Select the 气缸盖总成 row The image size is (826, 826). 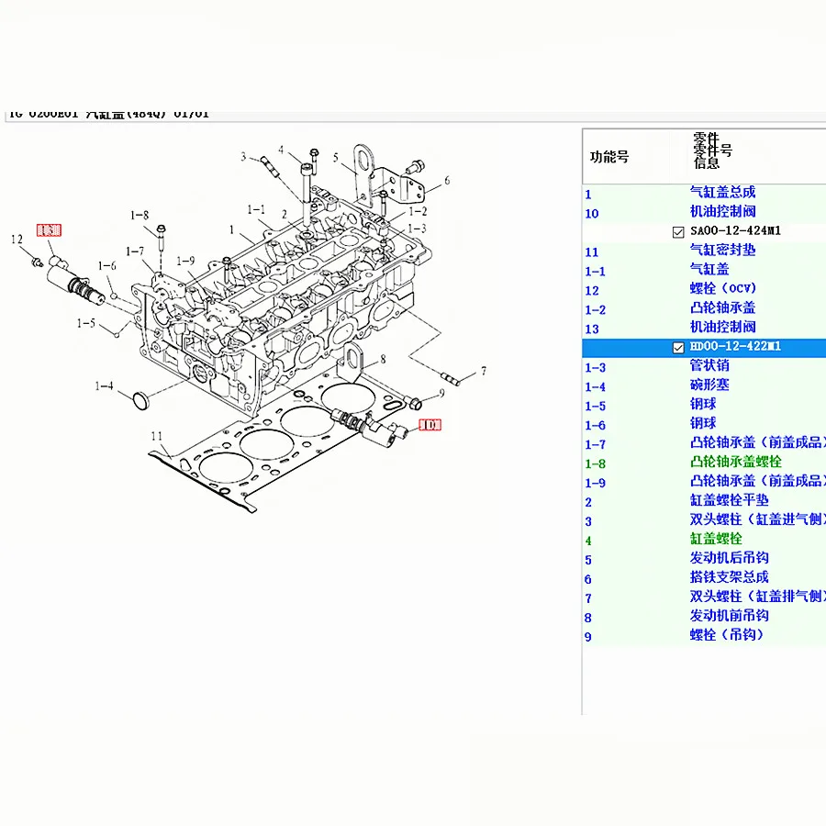(x=704, y=194)
